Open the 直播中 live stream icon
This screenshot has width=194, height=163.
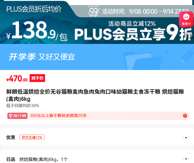(186, 19)
